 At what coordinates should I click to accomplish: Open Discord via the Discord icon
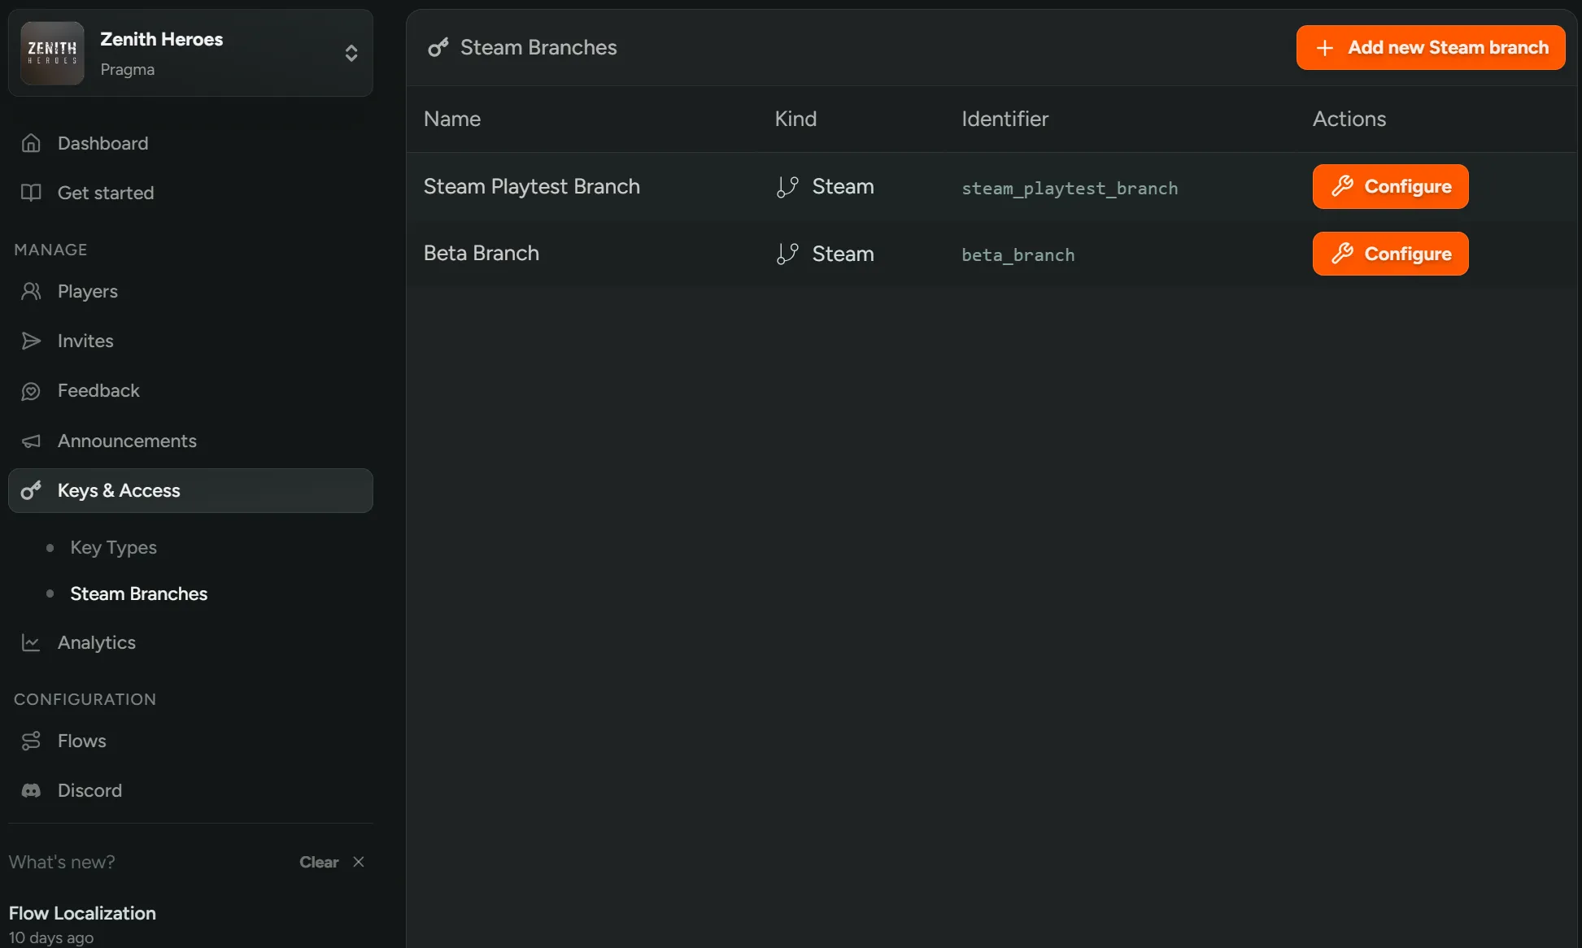(x=31, y=790)
